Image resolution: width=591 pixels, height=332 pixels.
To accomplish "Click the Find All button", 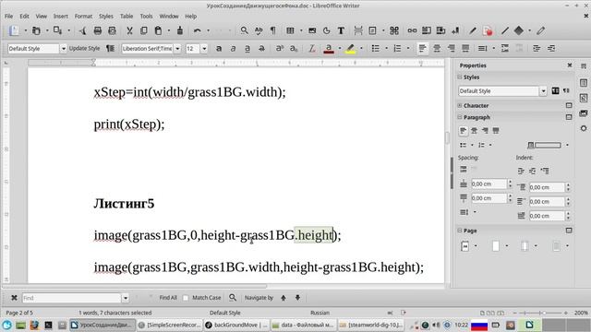I will click(x=168, y=297).
